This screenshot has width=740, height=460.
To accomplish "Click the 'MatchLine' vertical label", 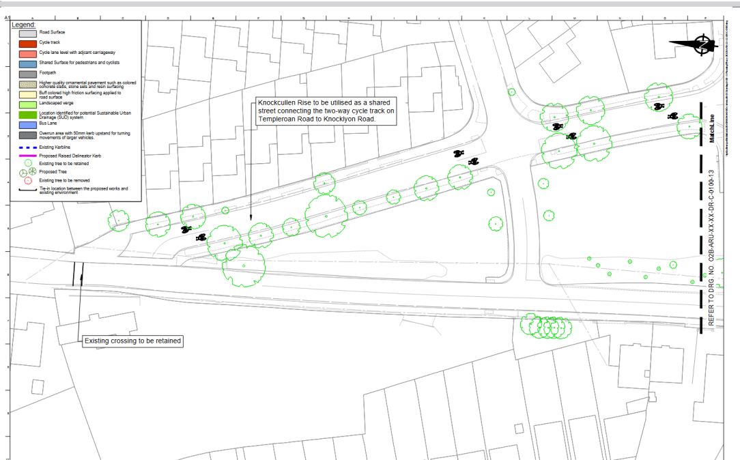I will (712, 128).
